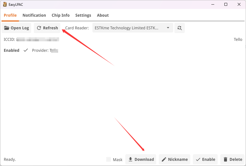Open the Chip Info tab

pos(61,15)
